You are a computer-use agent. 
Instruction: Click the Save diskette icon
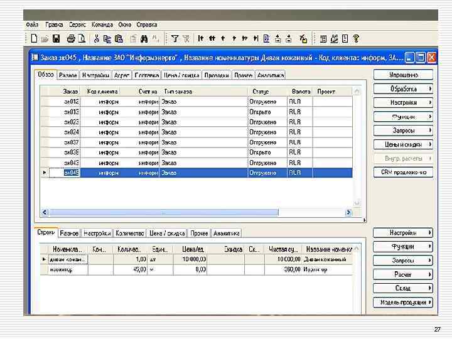point(56,38)
